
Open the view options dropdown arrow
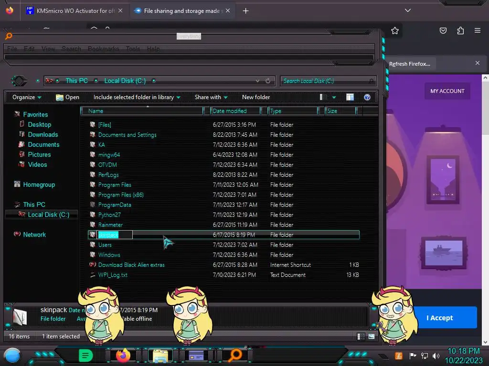[334, 97]
